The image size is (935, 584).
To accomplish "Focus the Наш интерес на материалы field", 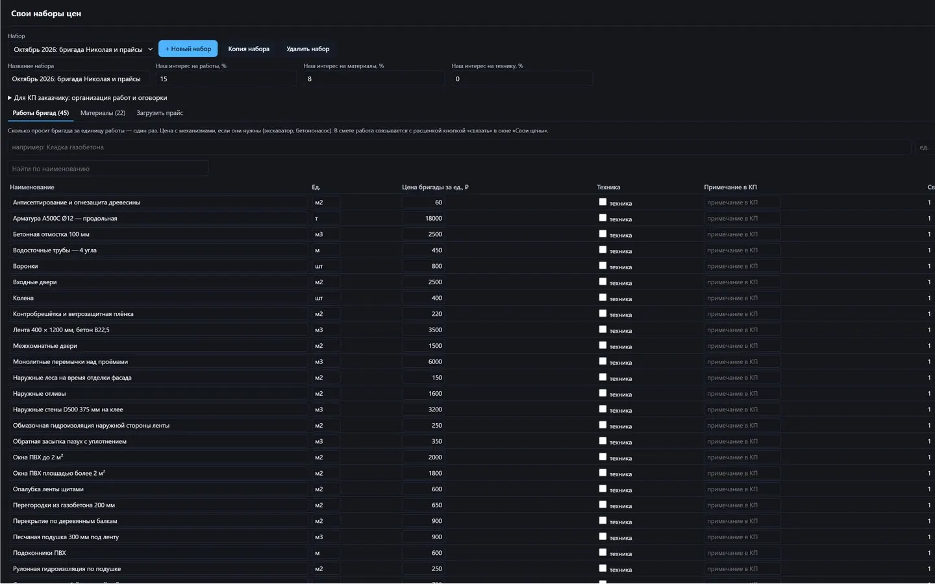I will [374, 79].
